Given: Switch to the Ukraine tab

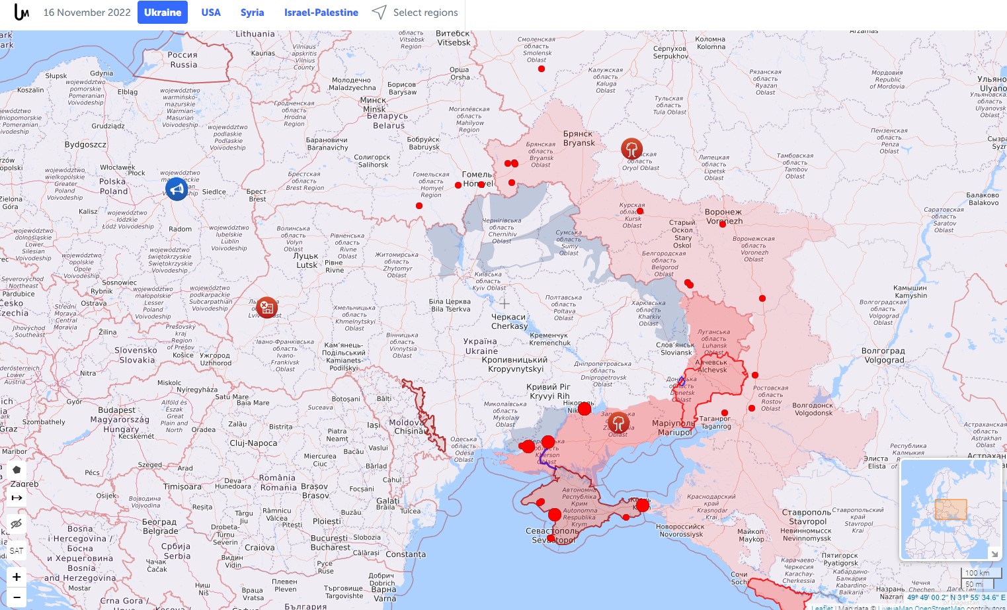Looking at the screenshot, I should pos(163,12).
